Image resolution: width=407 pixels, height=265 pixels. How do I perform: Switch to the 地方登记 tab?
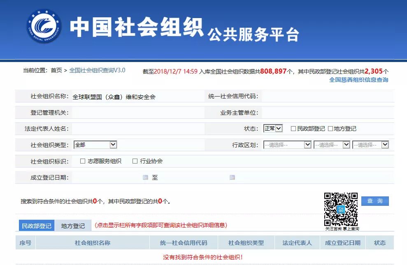tap(73, 226)
